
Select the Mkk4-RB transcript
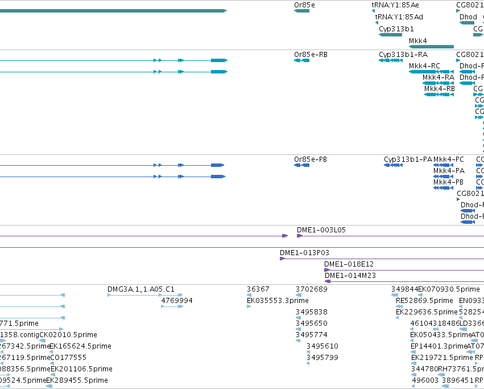point(439,95)
